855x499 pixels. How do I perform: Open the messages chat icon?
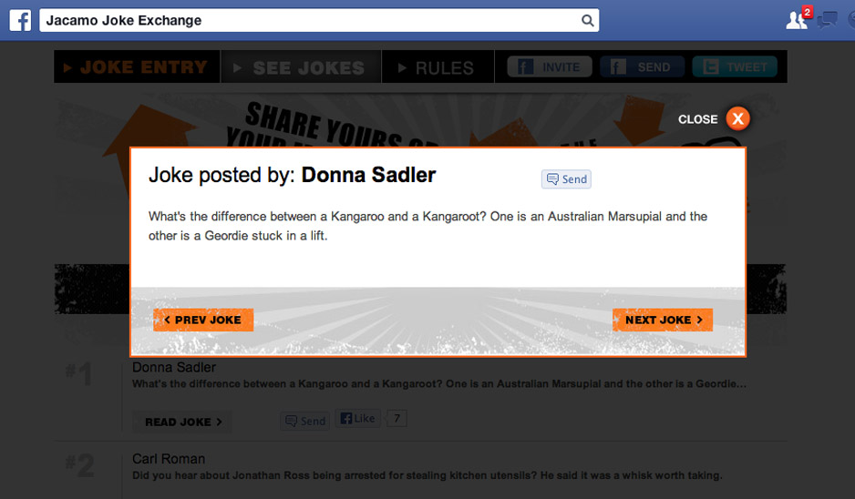[827, 21]
